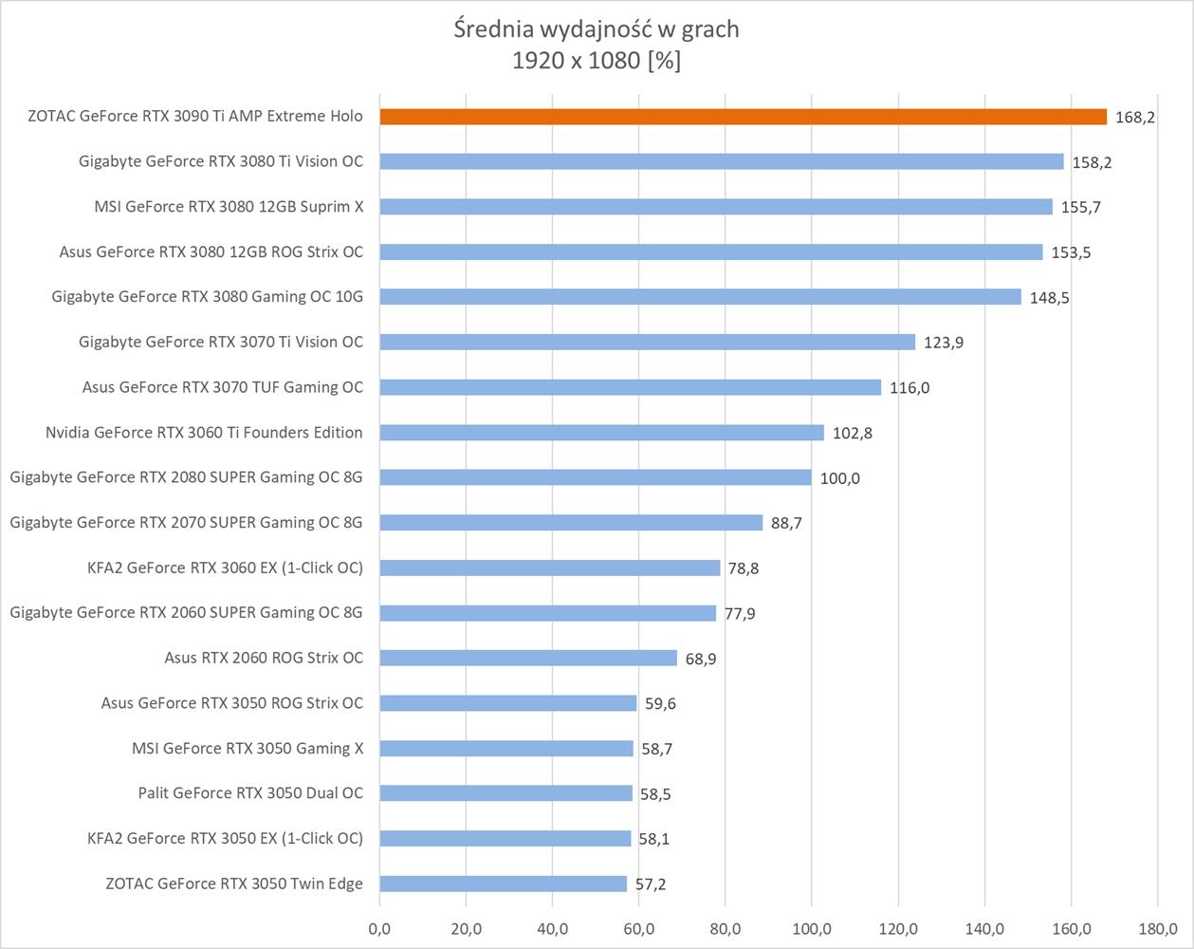Viewport: 1194px width, 949px height.
Task: Select the Nvidia RTX 3060 Ti Founders Edition label
Action: [x=204, y=432]
